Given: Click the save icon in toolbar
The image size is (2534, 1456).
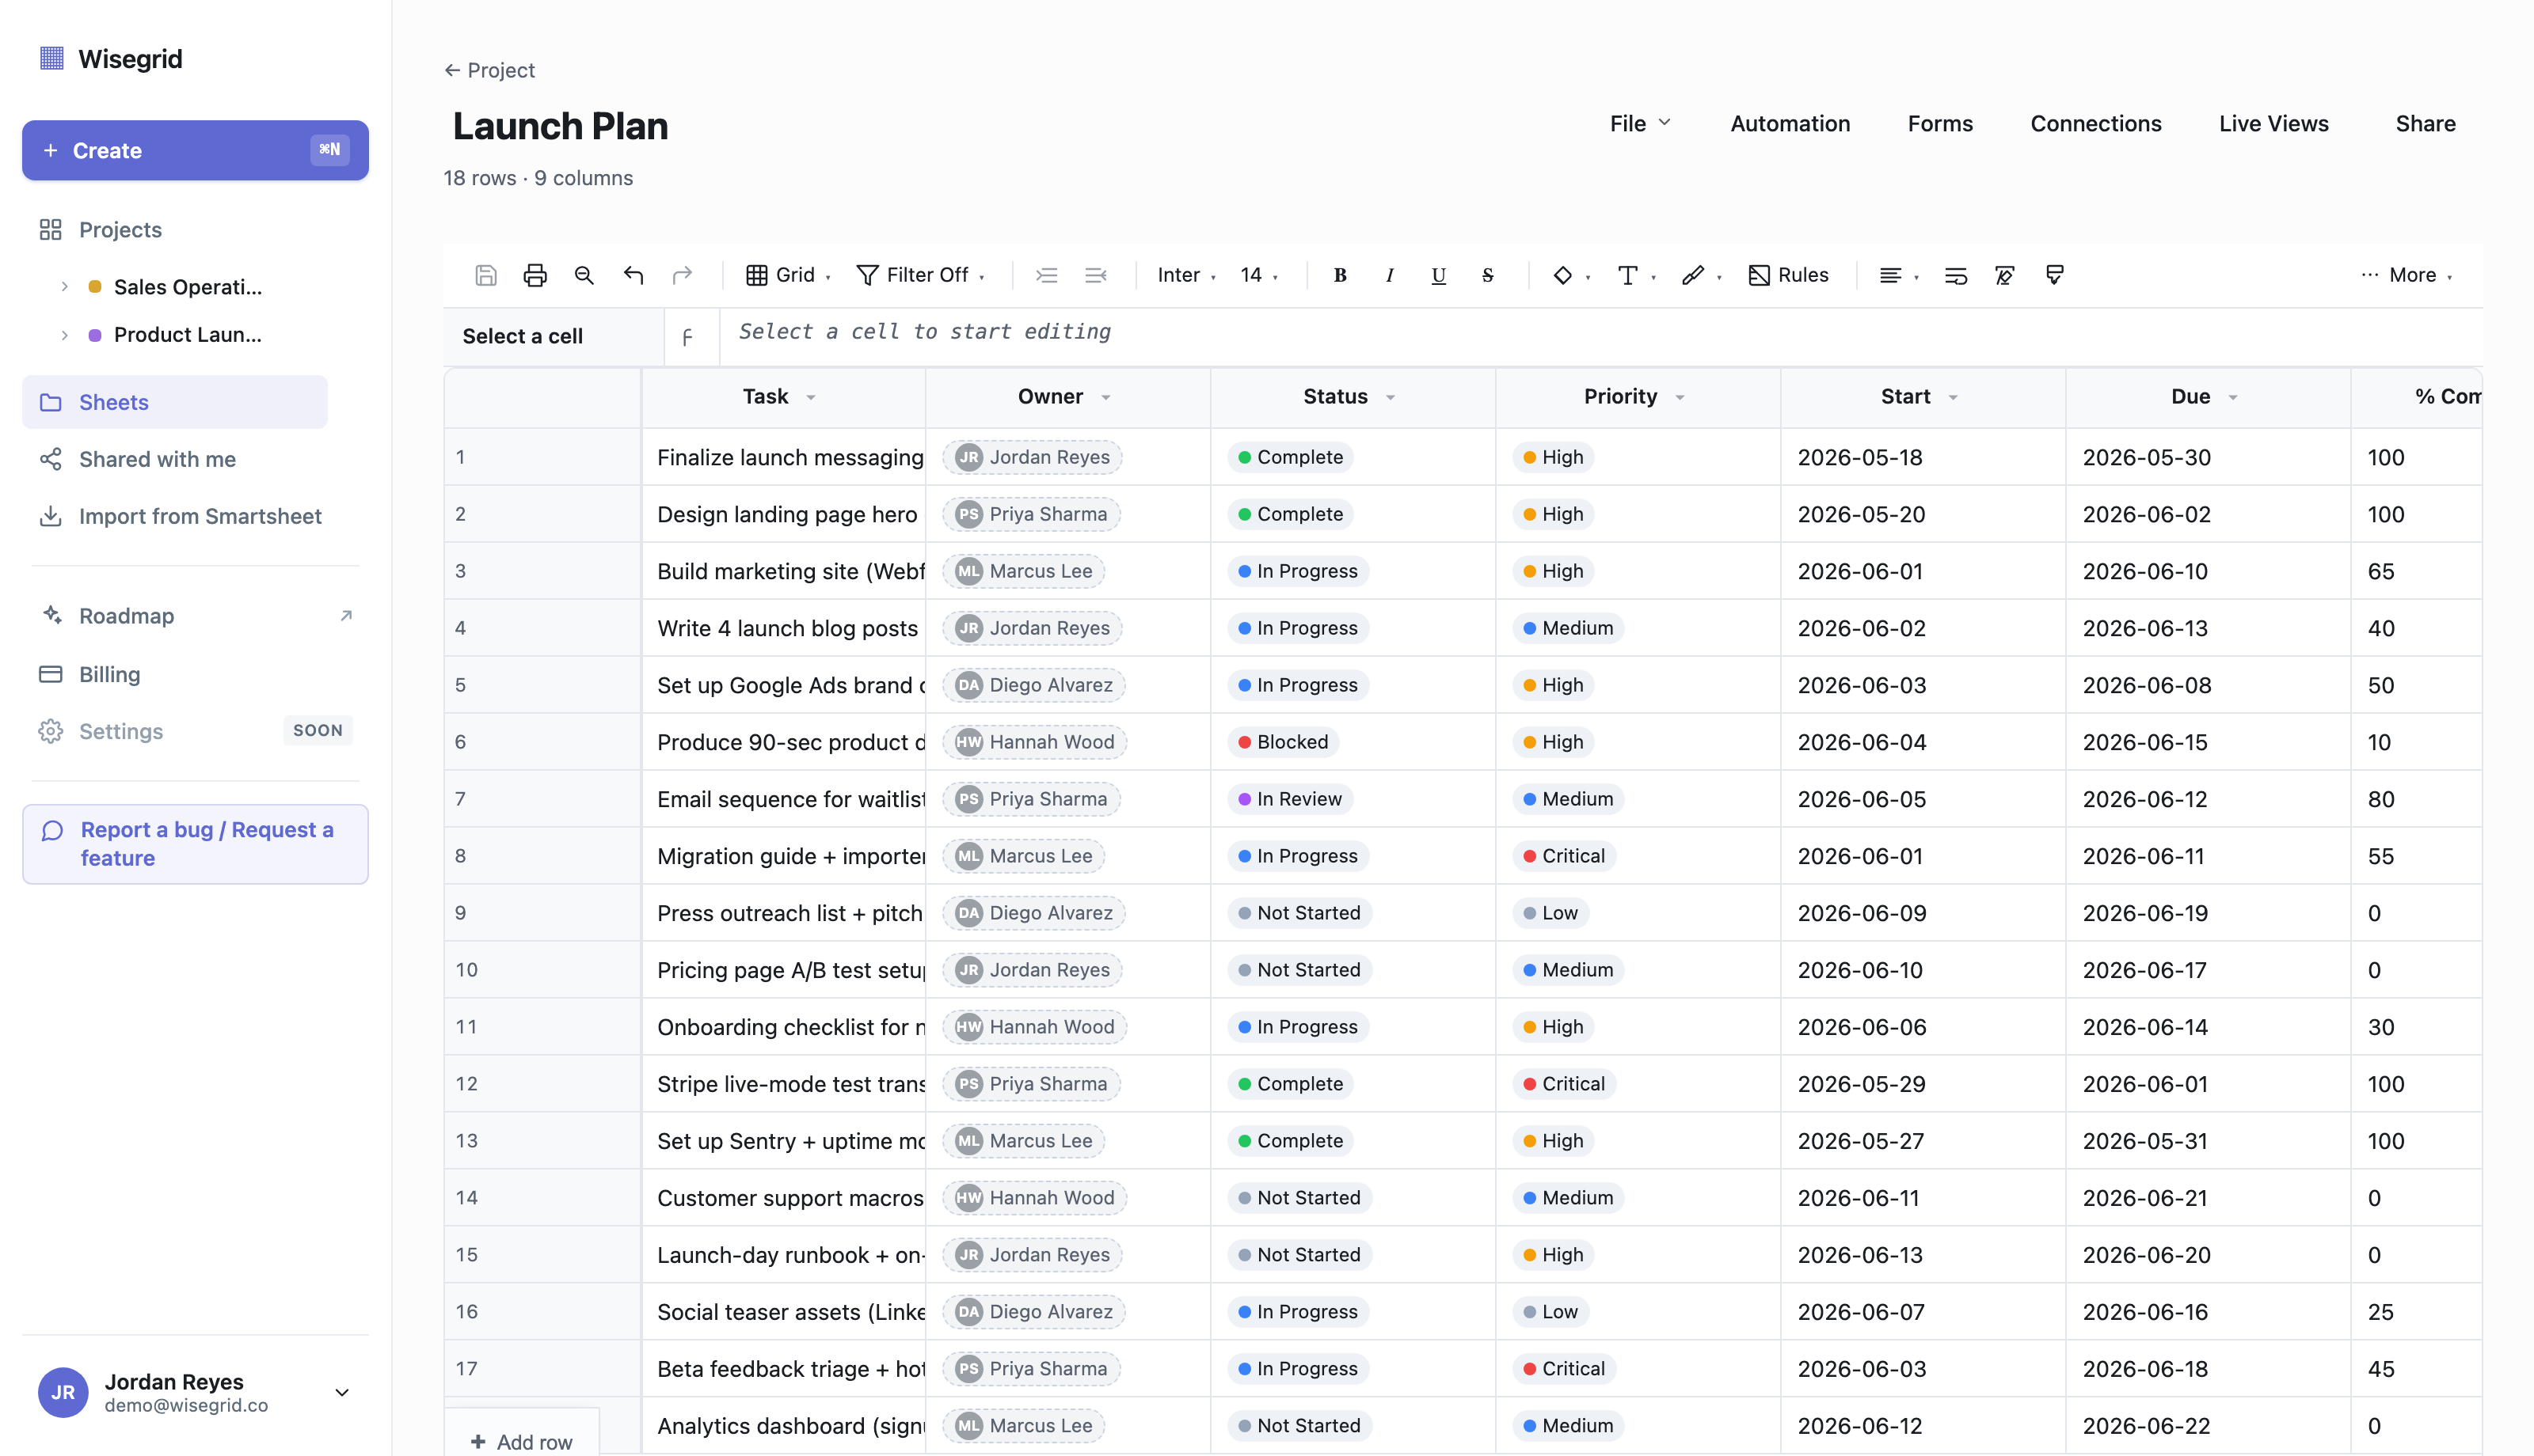Looking at the screenshot, I should tap(485, 275).
